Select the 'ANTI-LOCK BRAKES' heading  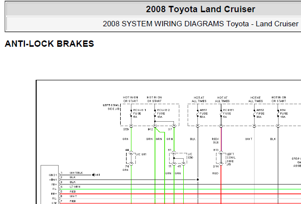(49, 44)
